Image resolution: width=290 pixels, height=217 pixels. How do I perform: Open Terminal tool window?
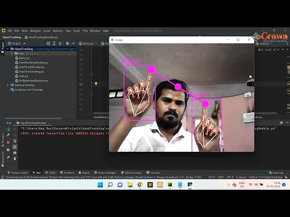coord(153,172)
